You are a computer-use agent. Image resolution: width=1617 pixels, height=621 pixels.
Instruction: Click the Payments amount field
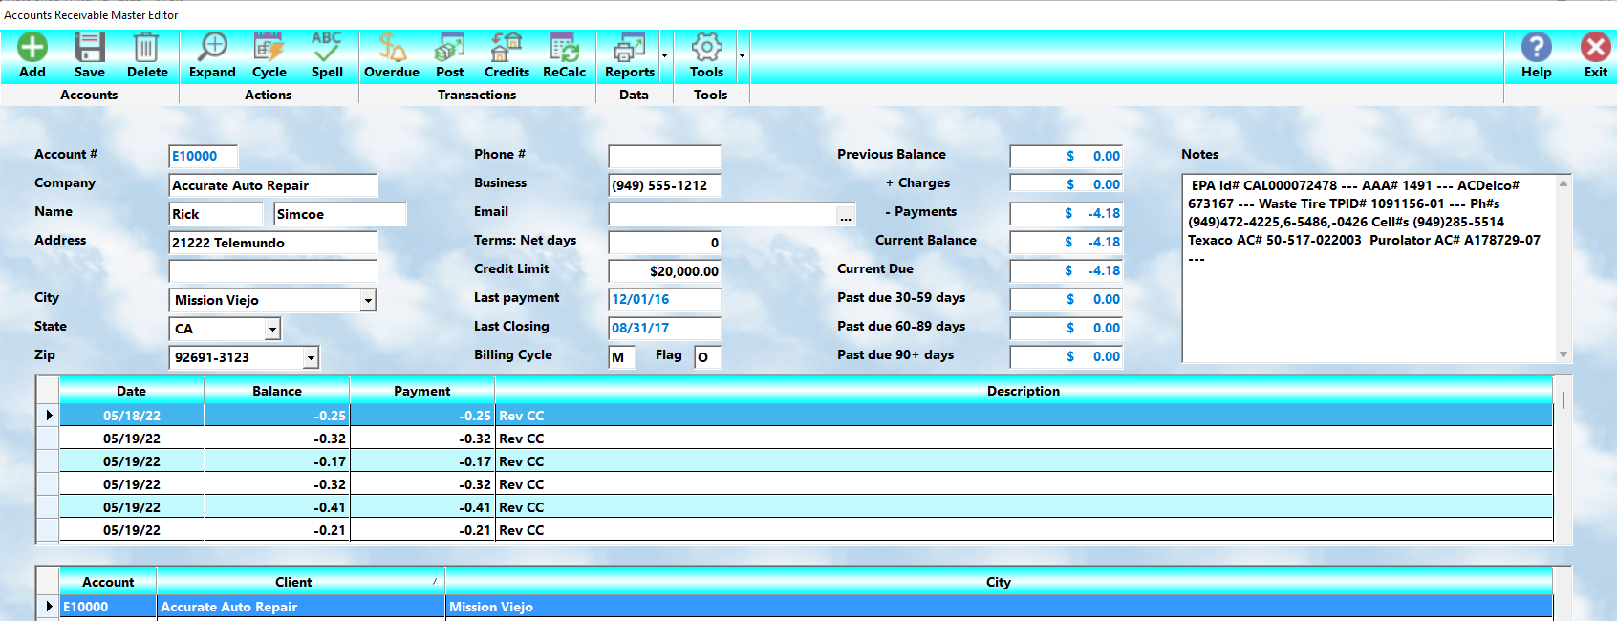[x=1067, y=213]
